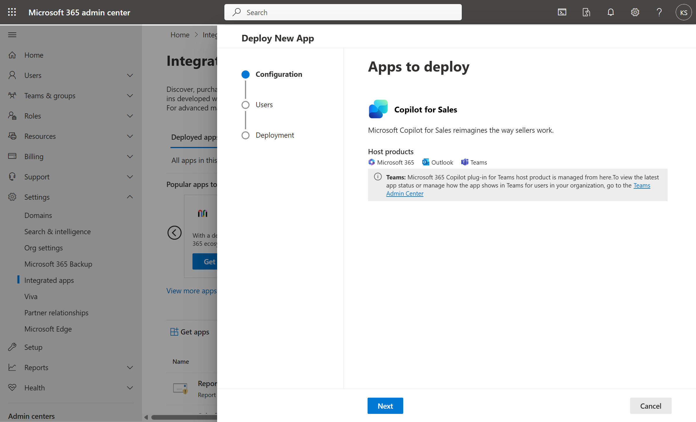Viewport: 696px width, 422px height.
Task: Click the notification bell icon
Action: [x=611, y=12]
